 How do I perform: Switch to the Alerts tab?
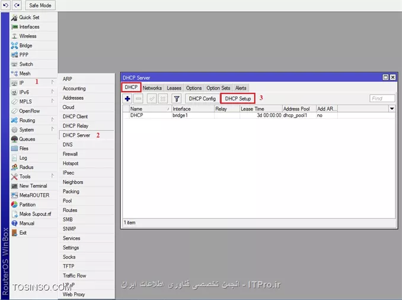pos(241,88)
